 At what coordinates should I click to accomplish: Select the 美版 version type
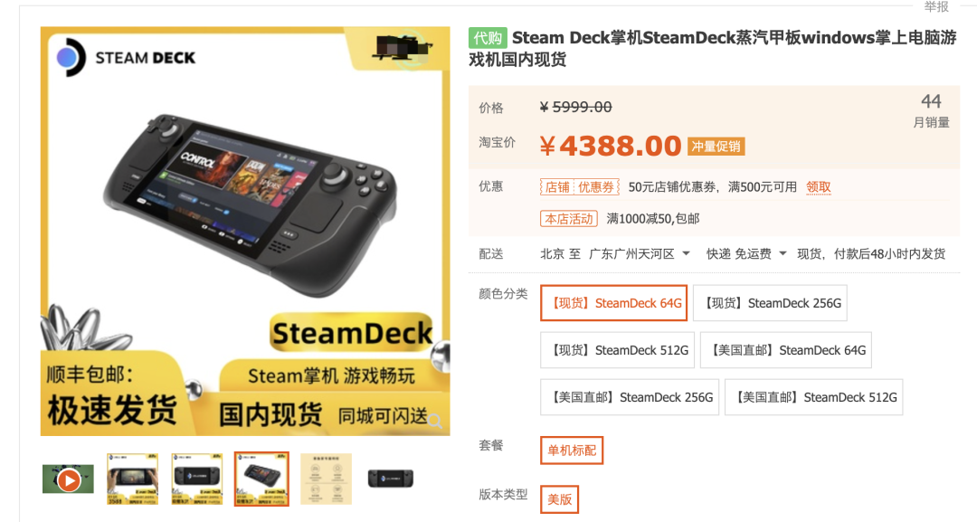(560, 499)
